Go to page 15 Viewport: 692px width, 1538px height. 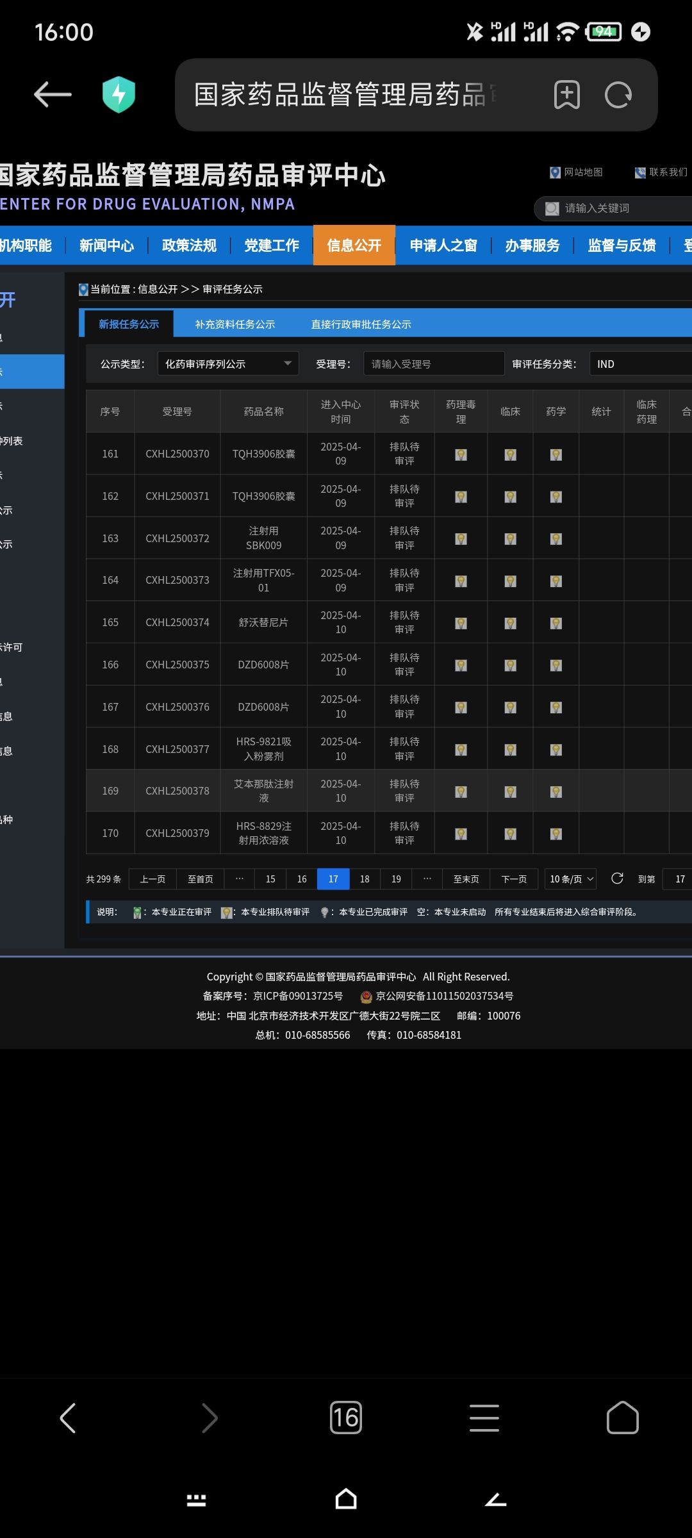[270, 879]
